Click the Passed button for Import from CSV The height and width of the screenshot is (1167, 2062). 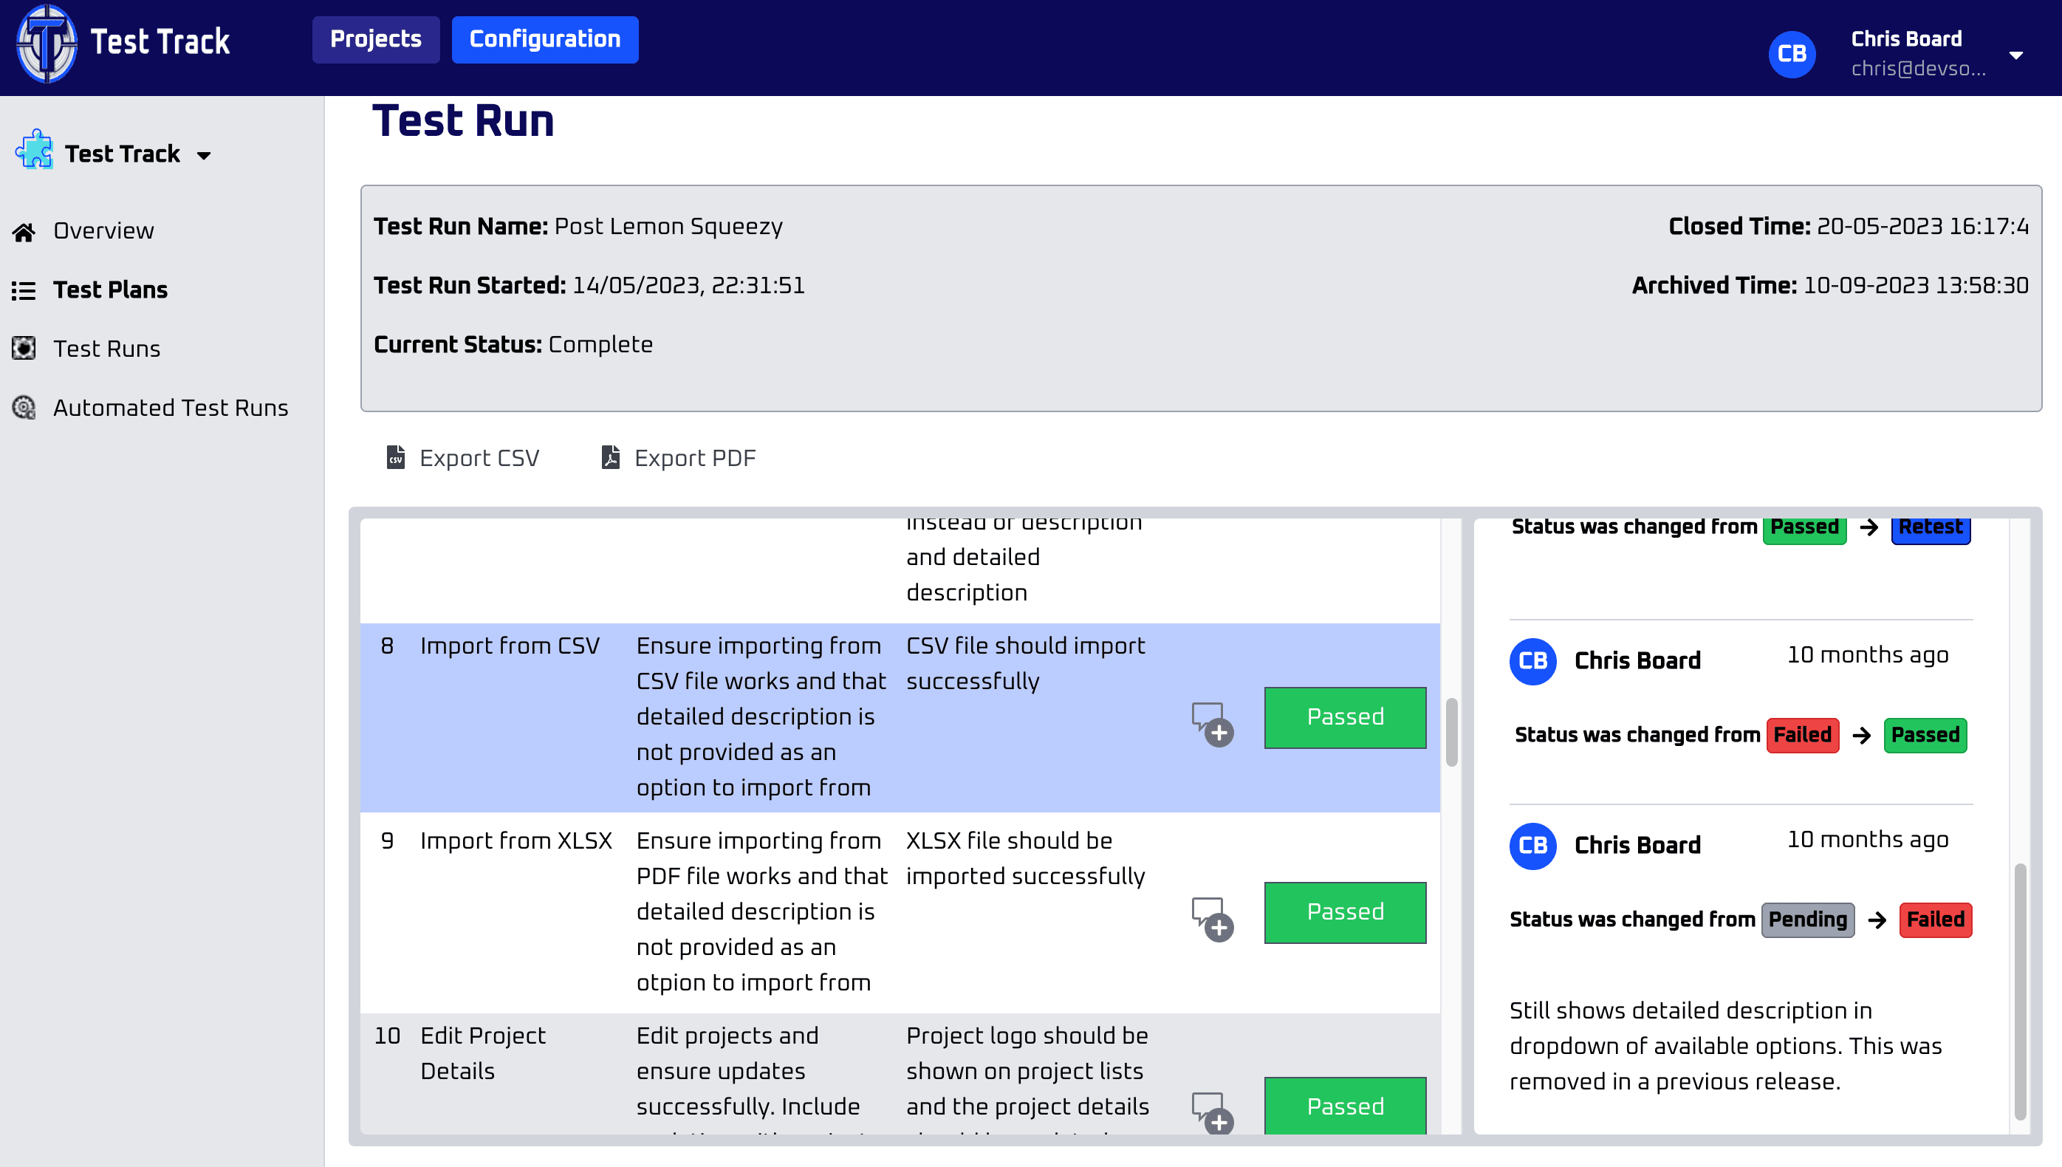pyautogui.click(x=1345, y=717)
